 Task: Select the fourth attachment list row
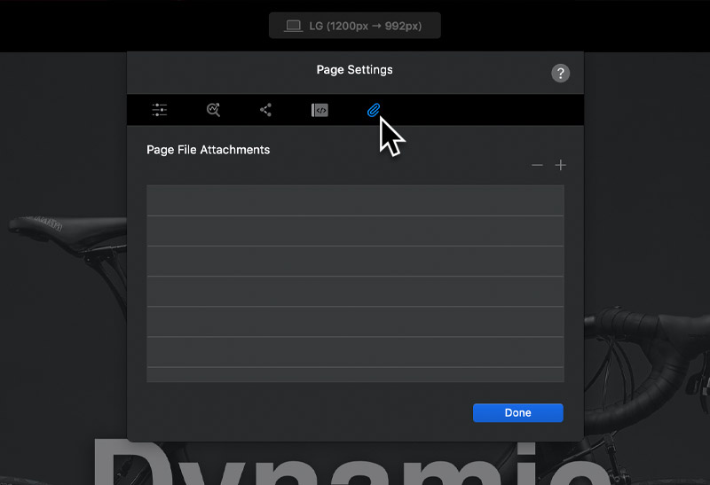355,291
